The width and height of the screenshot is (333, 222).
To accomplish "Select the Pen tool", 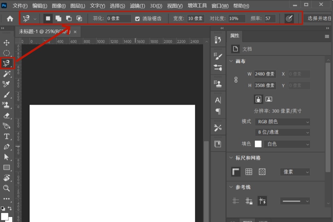I will [6, 147].
